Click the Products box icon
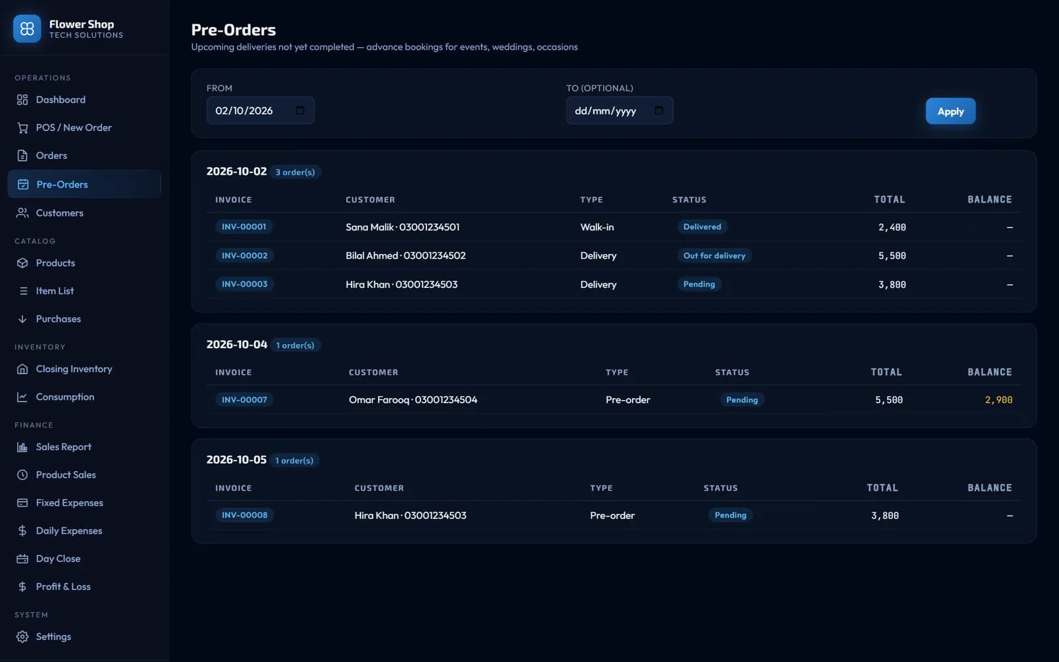Screen dimensions: 1059x662 click(23, 263)
